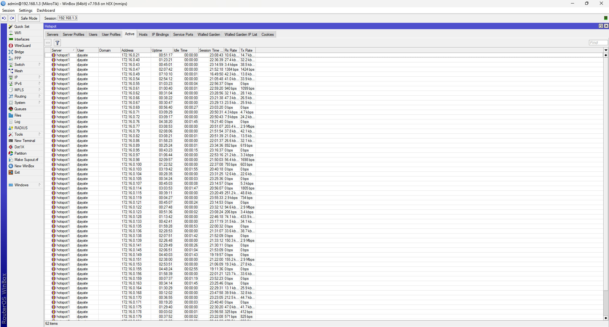
Task: Click the Redo arrow icon
Action: point(12,18)
